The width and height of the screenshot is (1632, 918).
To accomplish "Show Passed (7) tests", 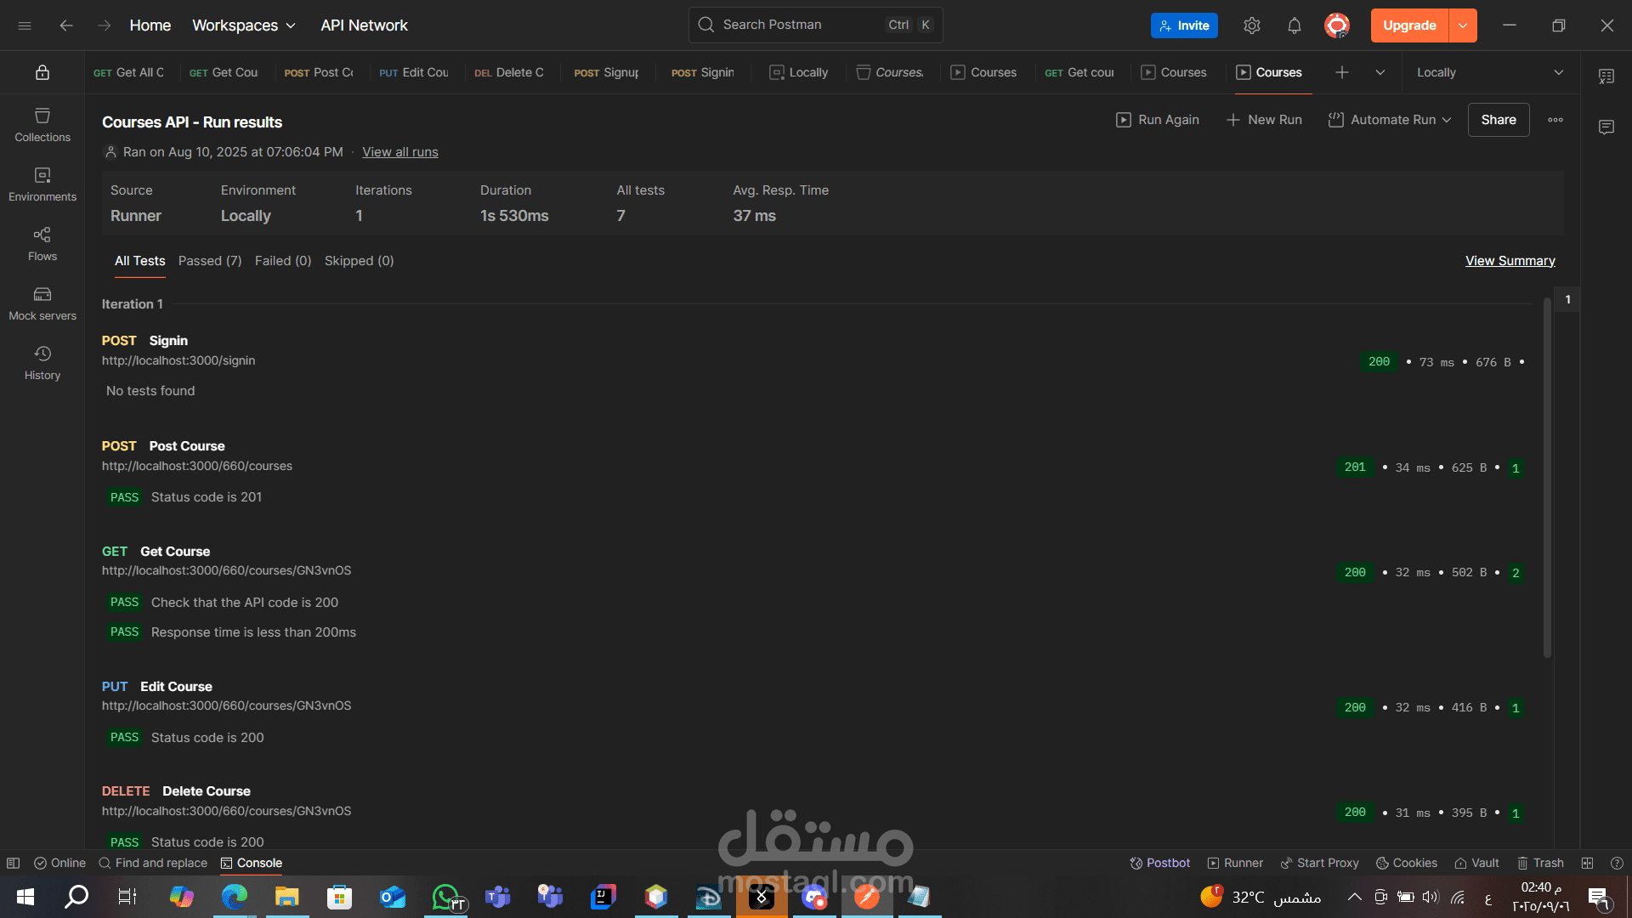I will pos(210,261).
